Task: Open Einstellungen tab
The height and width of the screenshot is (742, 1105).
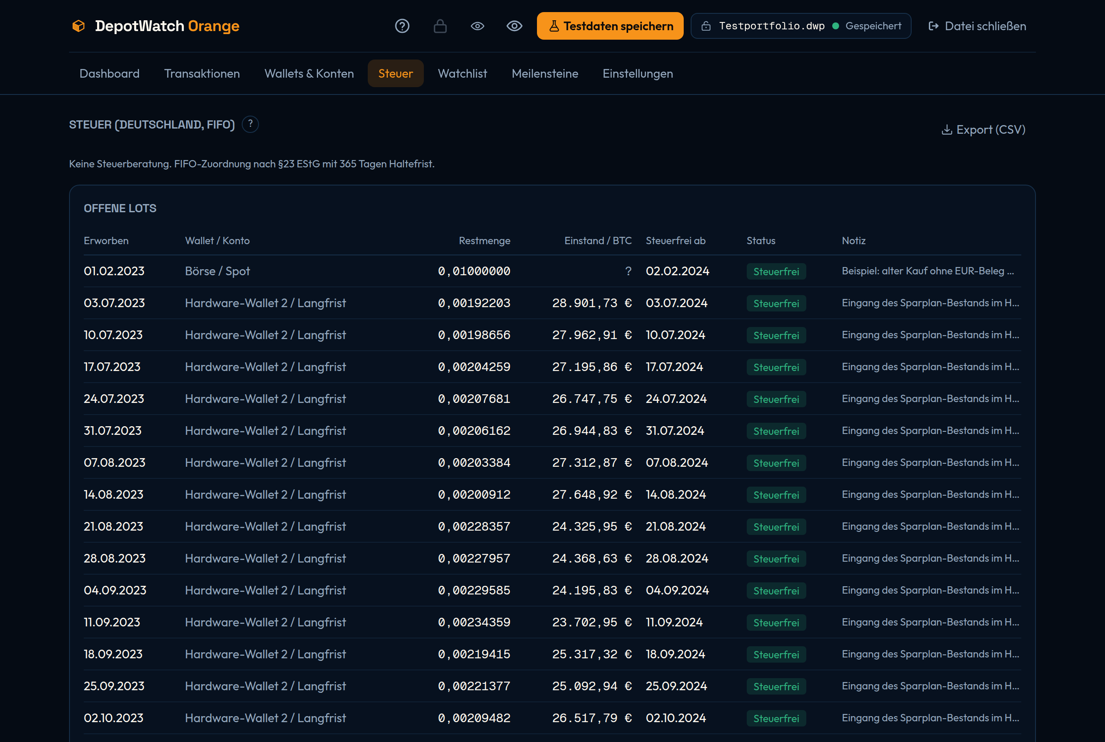Action: (638, 73)
